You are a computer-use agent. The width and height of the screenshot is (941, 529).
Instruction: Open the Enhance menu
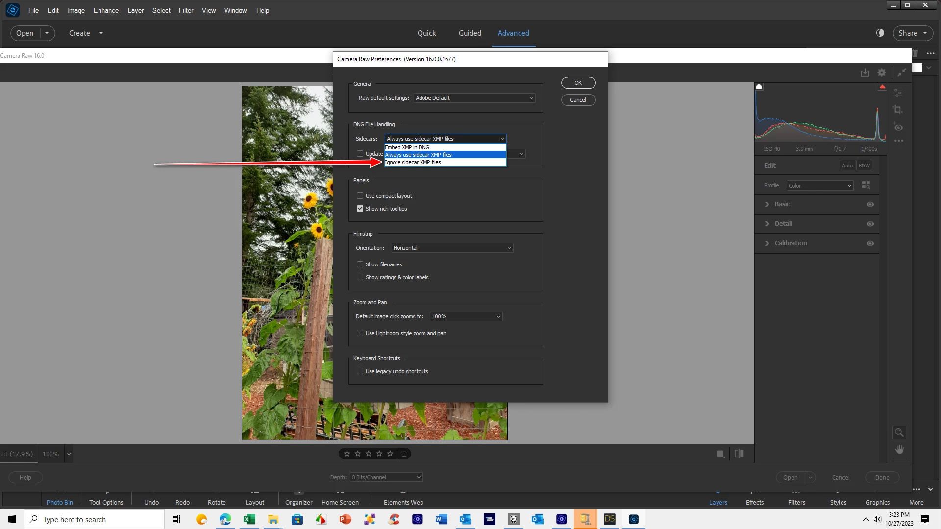106,10
